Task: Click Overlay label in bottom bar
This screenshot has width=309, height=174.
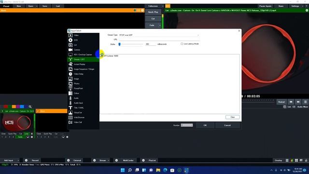Action: [x=278, y=160]
